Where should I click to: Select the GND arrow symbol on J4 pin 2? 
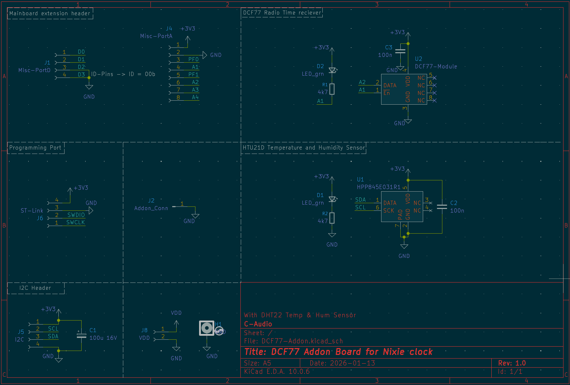click(x=205, y=55)
